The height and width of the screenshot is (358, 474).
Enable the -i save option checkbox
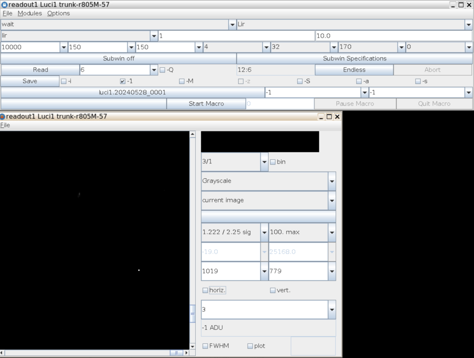point(64,81)
